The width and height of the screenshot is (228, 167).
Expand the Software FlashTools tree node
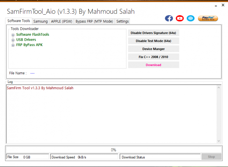pos(13,35)
